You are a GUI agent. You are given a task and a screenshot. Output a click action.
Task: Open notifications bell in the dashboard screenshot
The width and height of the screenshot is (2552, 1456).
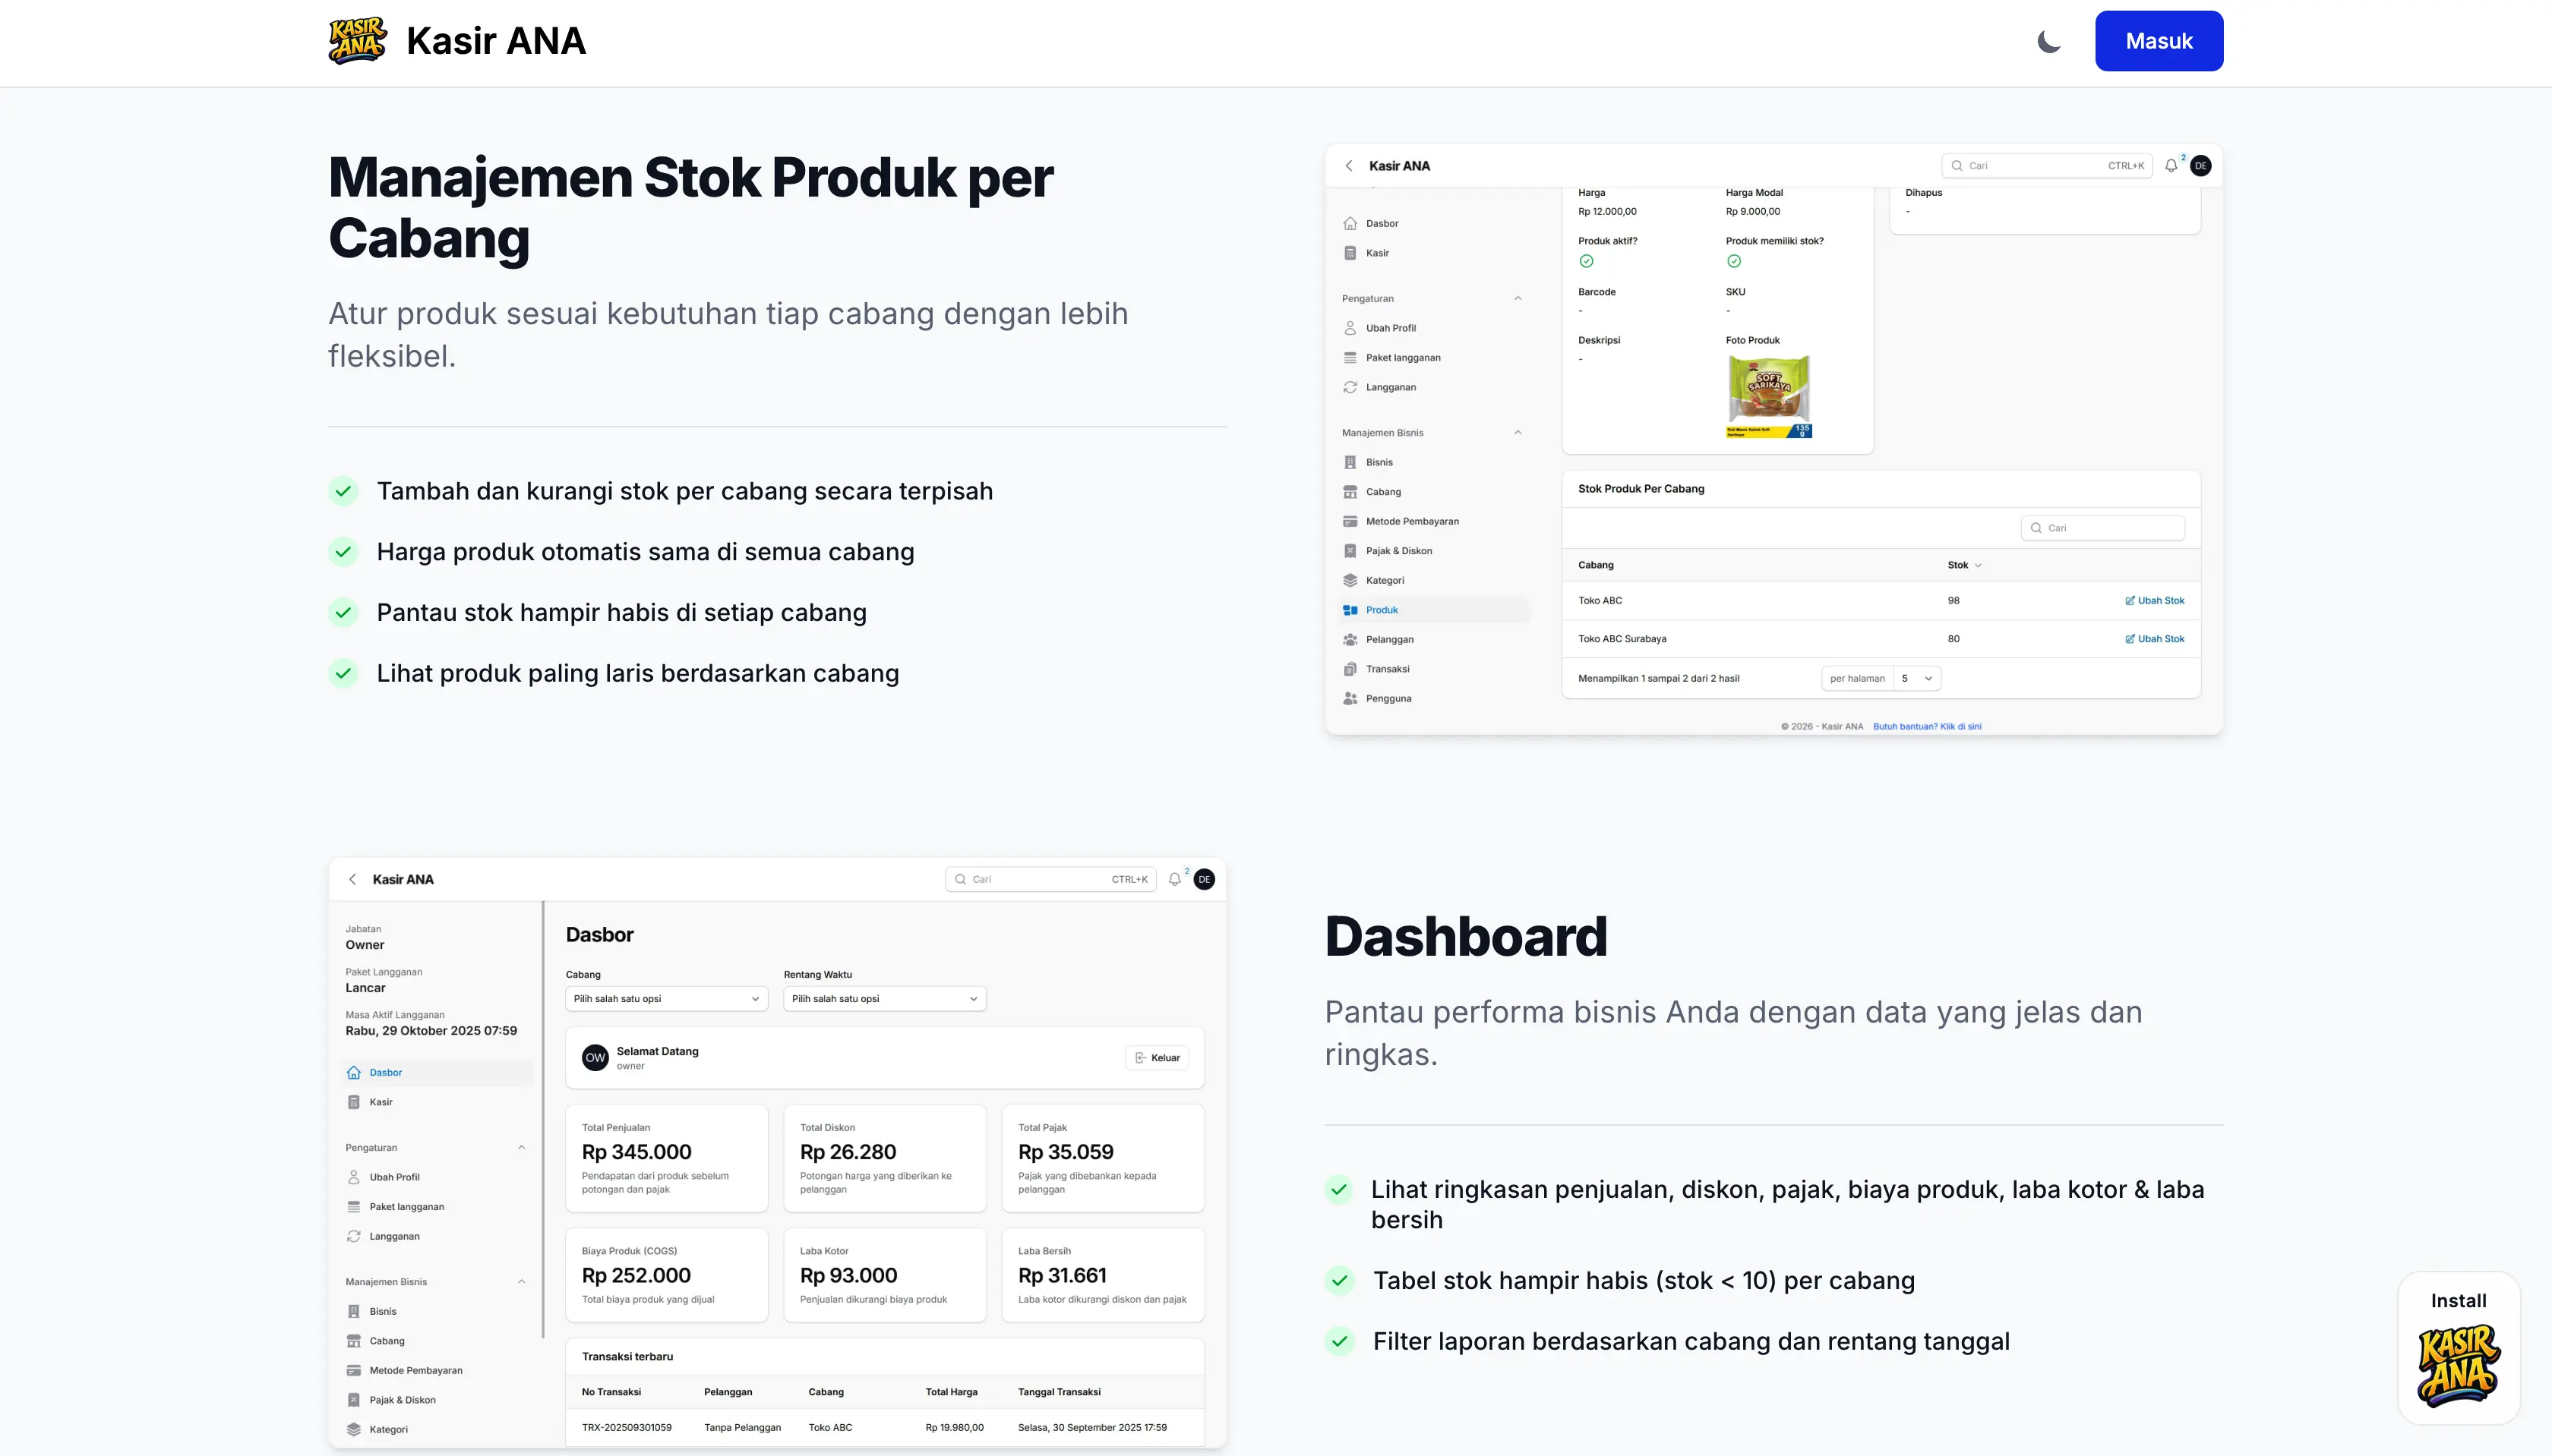[x=1174, y=880]
